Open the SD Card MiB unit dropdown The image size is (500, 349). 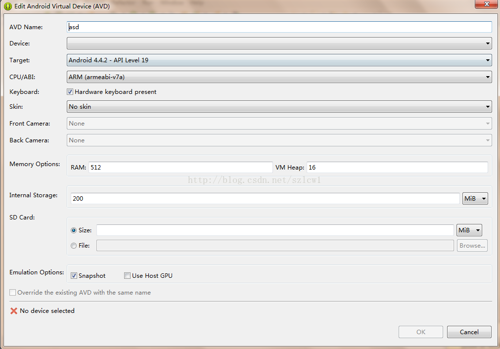(x=469, y=230)
